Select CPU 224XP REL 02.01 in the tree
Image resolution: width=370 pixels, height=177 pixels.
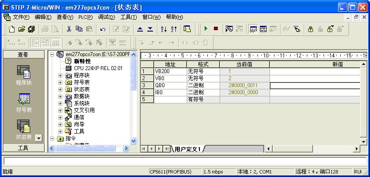[98, 68]
